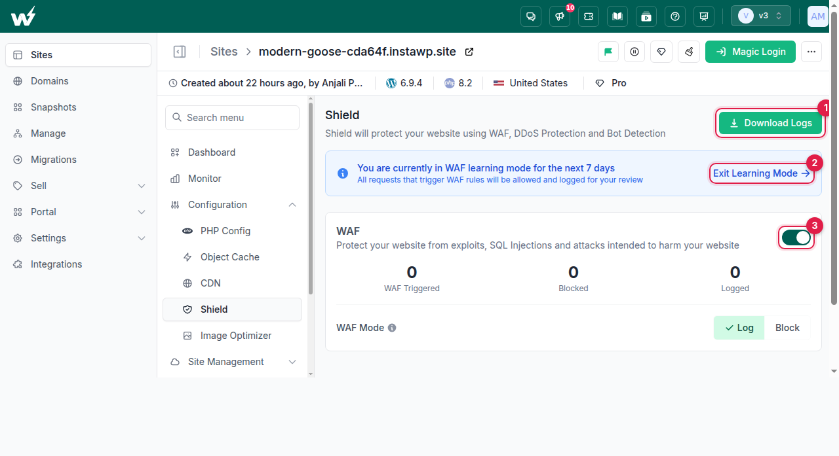This screenshot has height=456, width=839.
Task: Click the green flag icon button
Action: pos(608,52)
